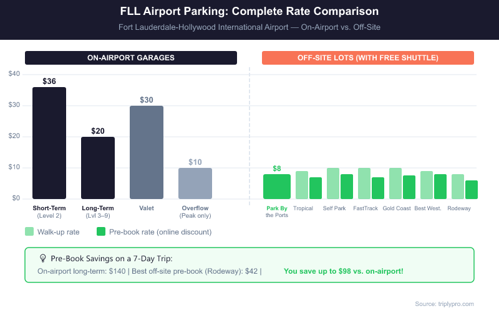Click the Gold Coast axis label
The width and height of the screenshot is (499, 311).
(397, 208)
